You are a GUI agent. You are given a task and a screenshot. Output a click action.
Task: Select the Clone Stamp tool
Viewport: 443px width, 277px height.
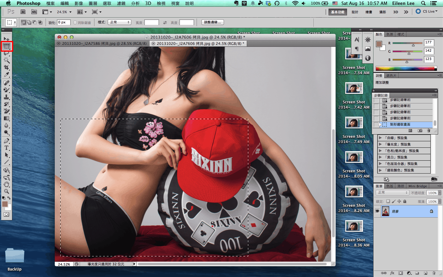6,97
